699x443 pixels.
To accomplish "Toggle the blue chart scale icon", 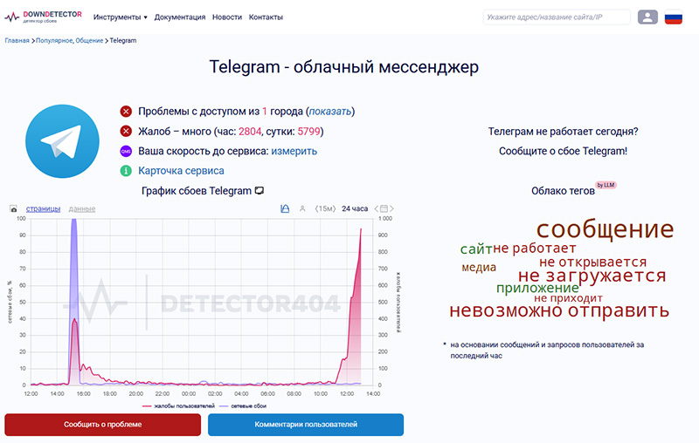I will (x=285, y=208).
